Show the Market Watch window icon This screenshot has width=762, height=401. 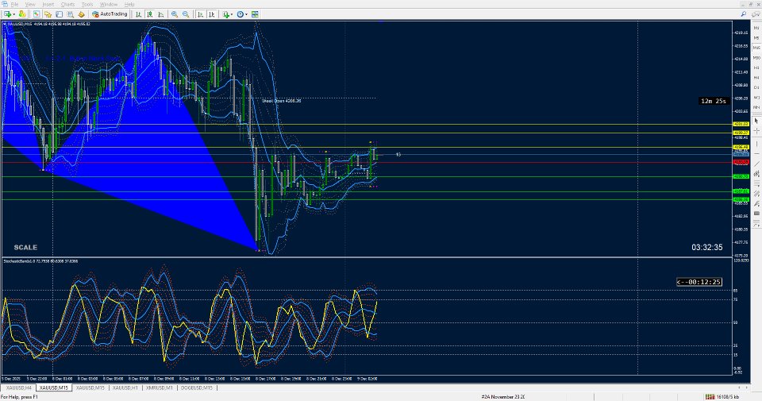tap(37, 14)
